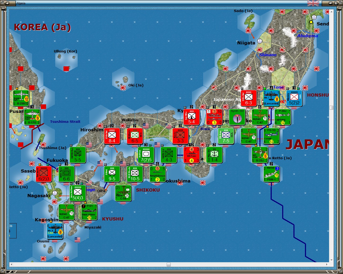343x274 pixels.
Task: Select C-47 Skytrain beside FG-1D Corsair
Action: pos(249,136)
